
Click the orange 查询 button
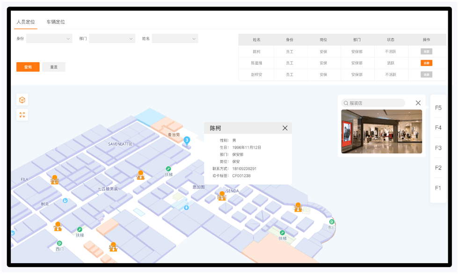click(28, 67)
